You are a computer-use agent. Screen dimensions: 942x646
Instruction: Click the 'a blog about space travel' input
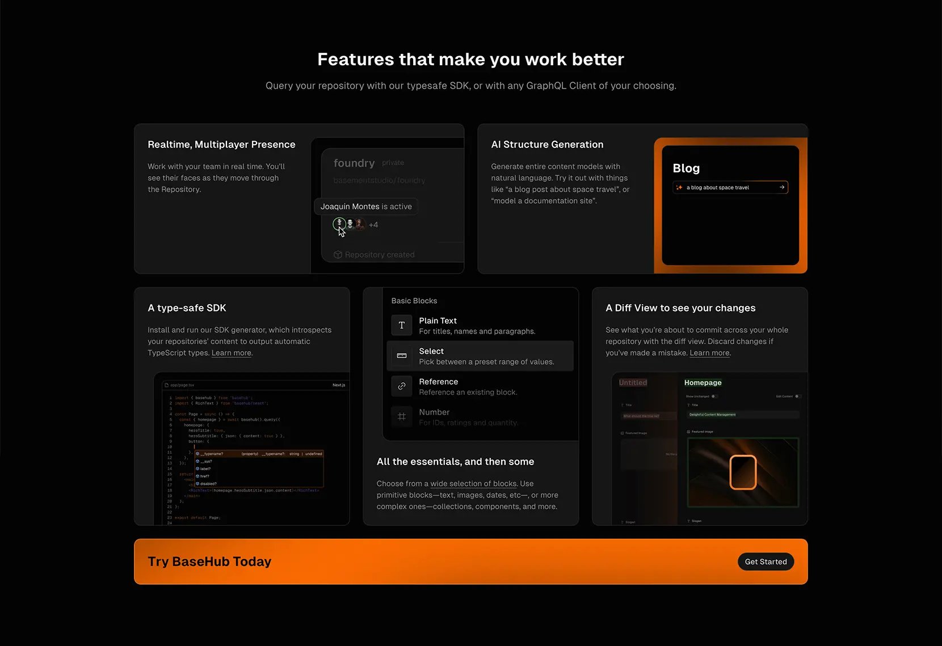pos(730,187)
